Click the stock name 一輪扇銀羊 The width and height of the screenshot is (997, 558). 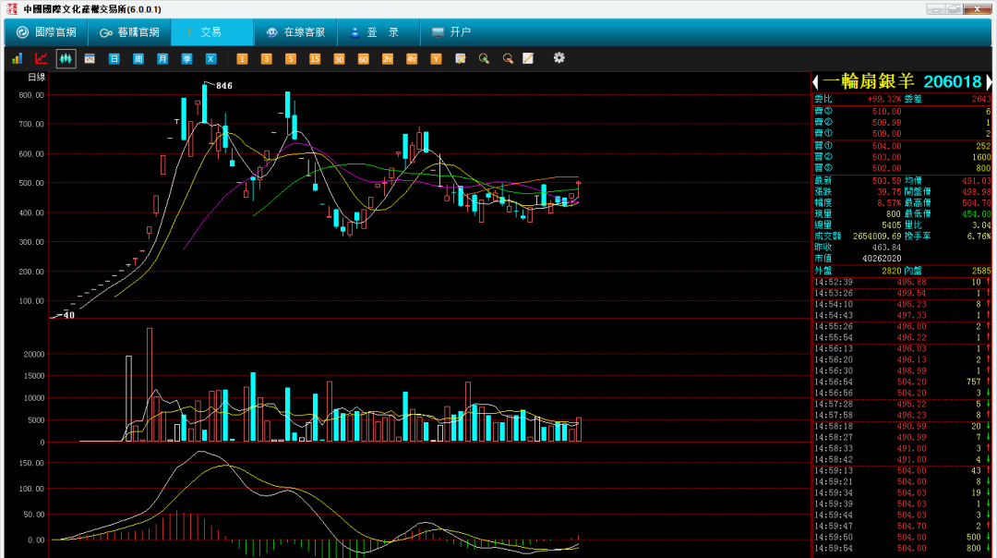[x=868, y=81]
